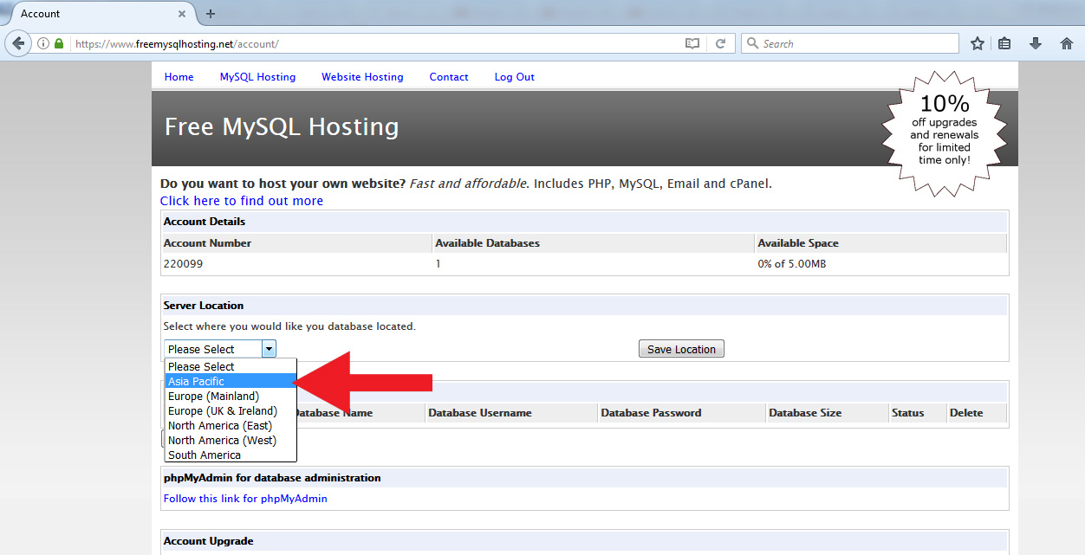The image size is (1085, 555).
Task: Click the Database Size column header
Action: [805, 413]
